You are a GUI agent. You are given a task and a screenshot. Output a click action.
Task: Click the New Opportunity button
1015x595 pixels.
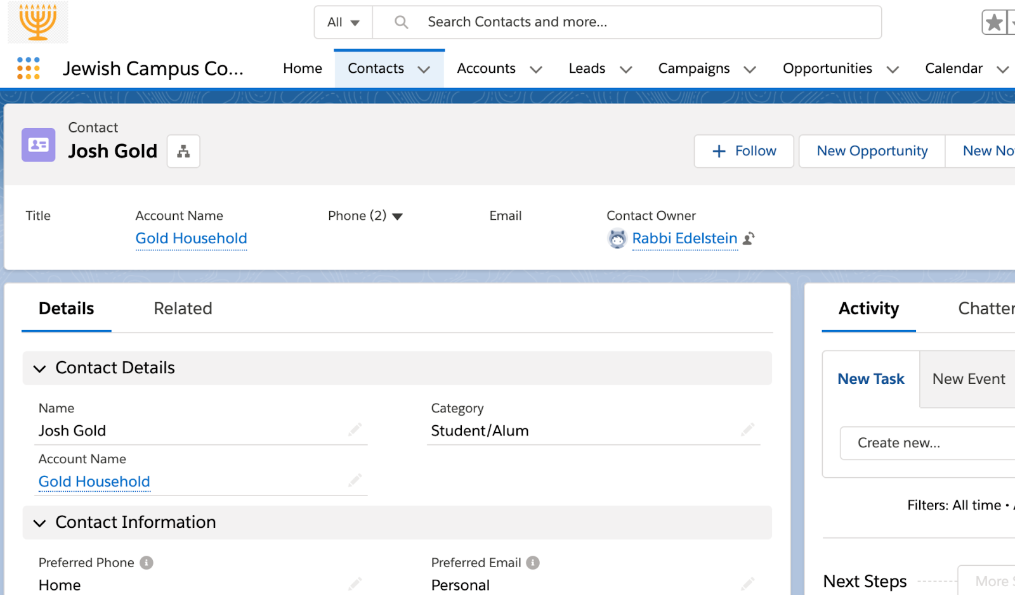pos(872,151)
